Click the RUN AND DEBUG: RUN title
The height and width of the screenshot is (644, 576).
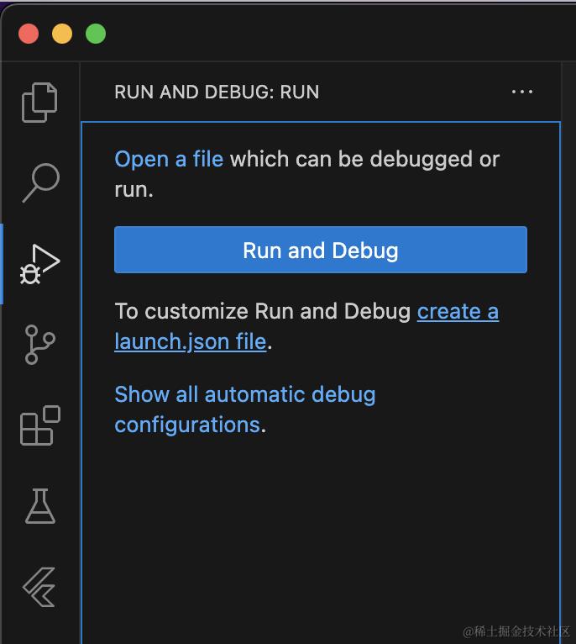pyautogui.click(x=217, y=92)
